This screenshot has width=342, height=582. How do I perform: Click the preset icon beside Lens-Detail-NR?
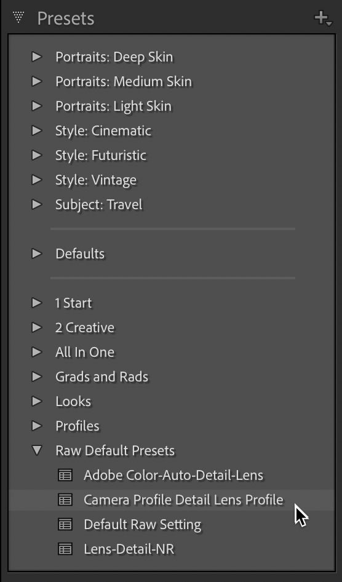65,549
